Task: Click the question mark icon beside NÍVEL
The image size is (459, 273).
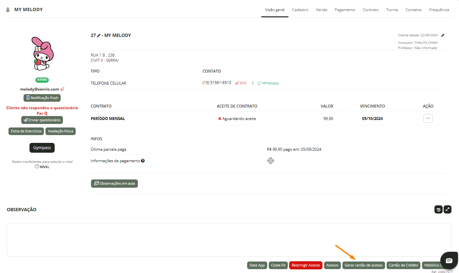Action: click(x=37, y=166)
